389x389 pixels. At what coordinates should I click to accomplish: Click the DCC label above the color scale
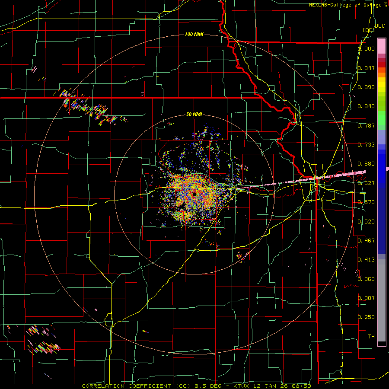click(x=379, y=26)
